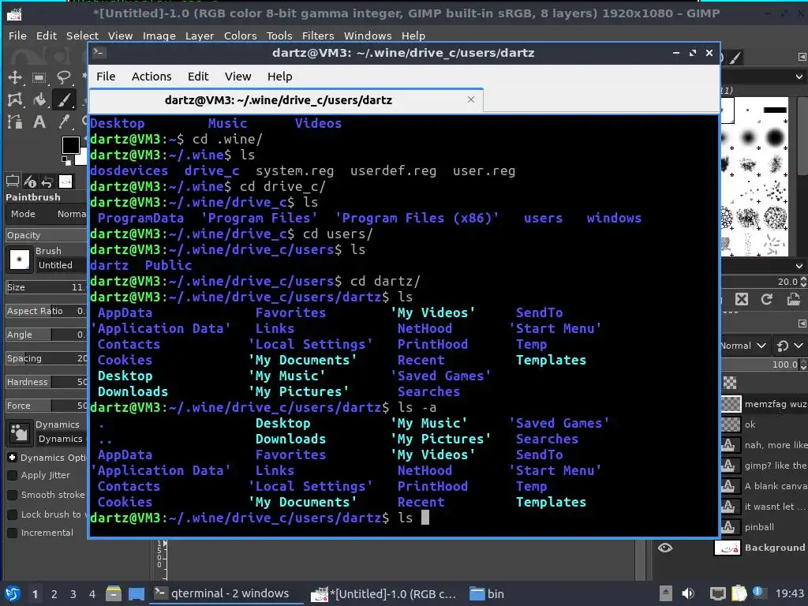The height and width of the screenshot is (606, 808).
Task: Select the Color Picker tool
Action: [x=63, y=122]
